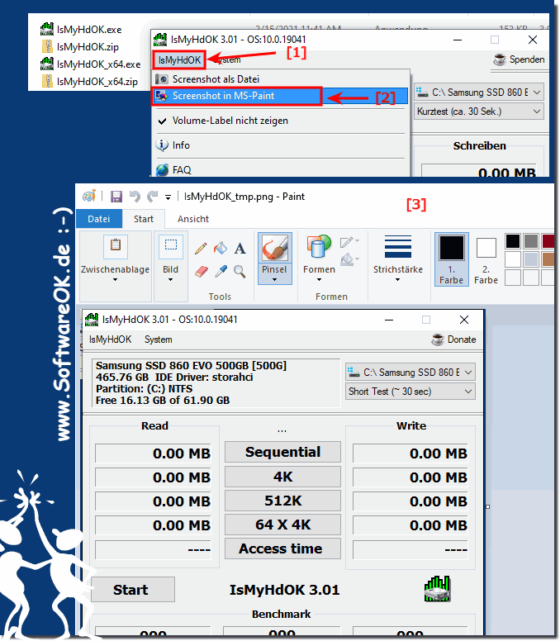Select the Pencil tool in Paint
Screen dimensions: 560x641
pyautogui.click(x=201, y=248)
